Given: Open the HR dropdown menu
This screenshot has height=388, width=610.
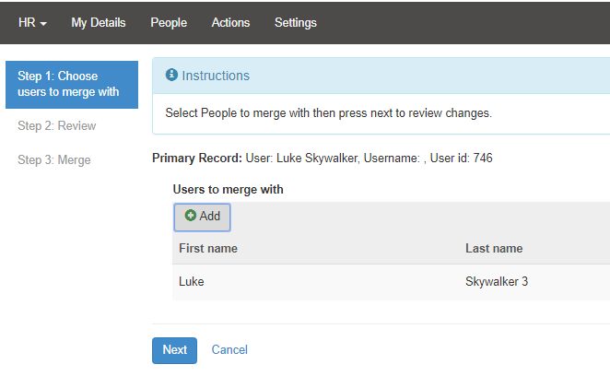Looking at the screenshot, I should click(x=32, y=22).
